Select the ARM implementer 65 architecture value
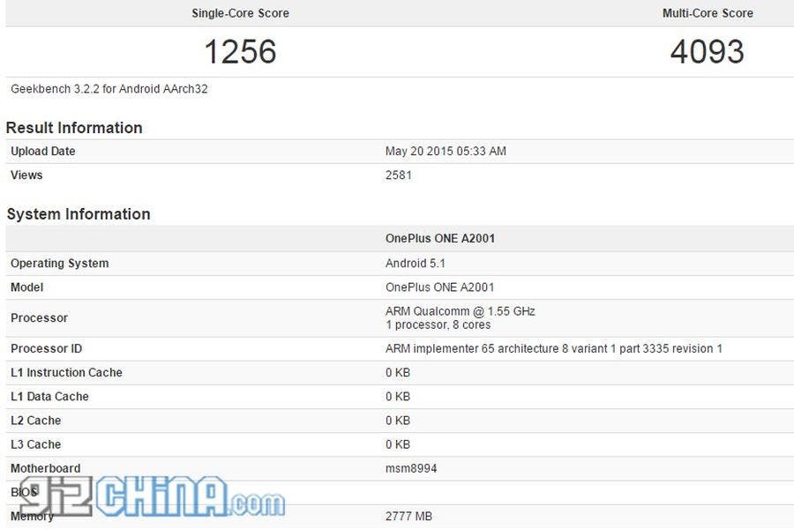Viewport: 794px width, 529px height. [554, 349]
